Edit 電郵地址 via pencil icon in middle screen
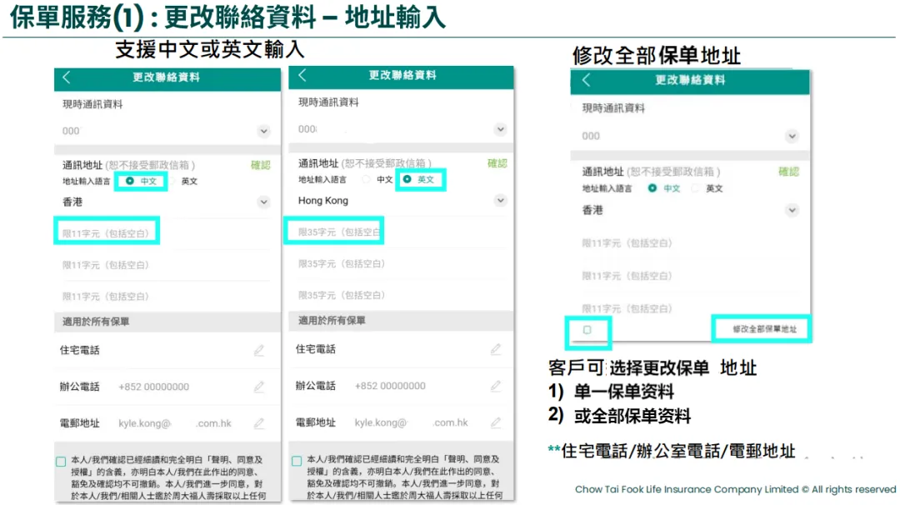Screen dimensions: 900x505 496,422
